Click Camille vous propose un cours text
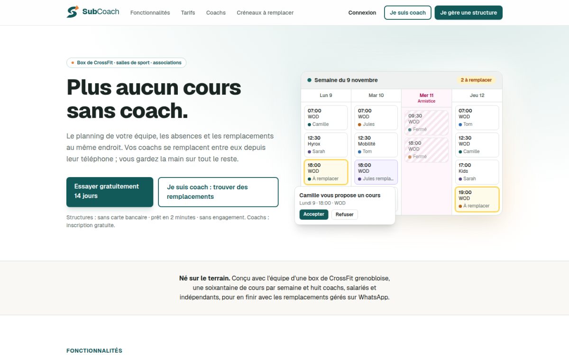The width and height of the screenshot is (569, 355). tap(340, 195)
